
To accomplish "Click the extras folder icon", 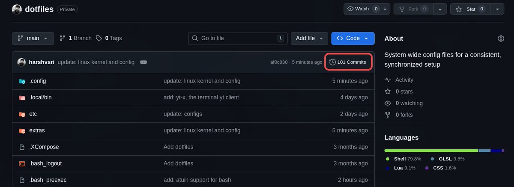I will [22, 131].
